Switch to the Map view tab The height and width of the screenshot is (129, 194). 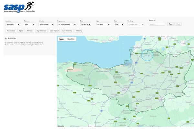point(62,39)
